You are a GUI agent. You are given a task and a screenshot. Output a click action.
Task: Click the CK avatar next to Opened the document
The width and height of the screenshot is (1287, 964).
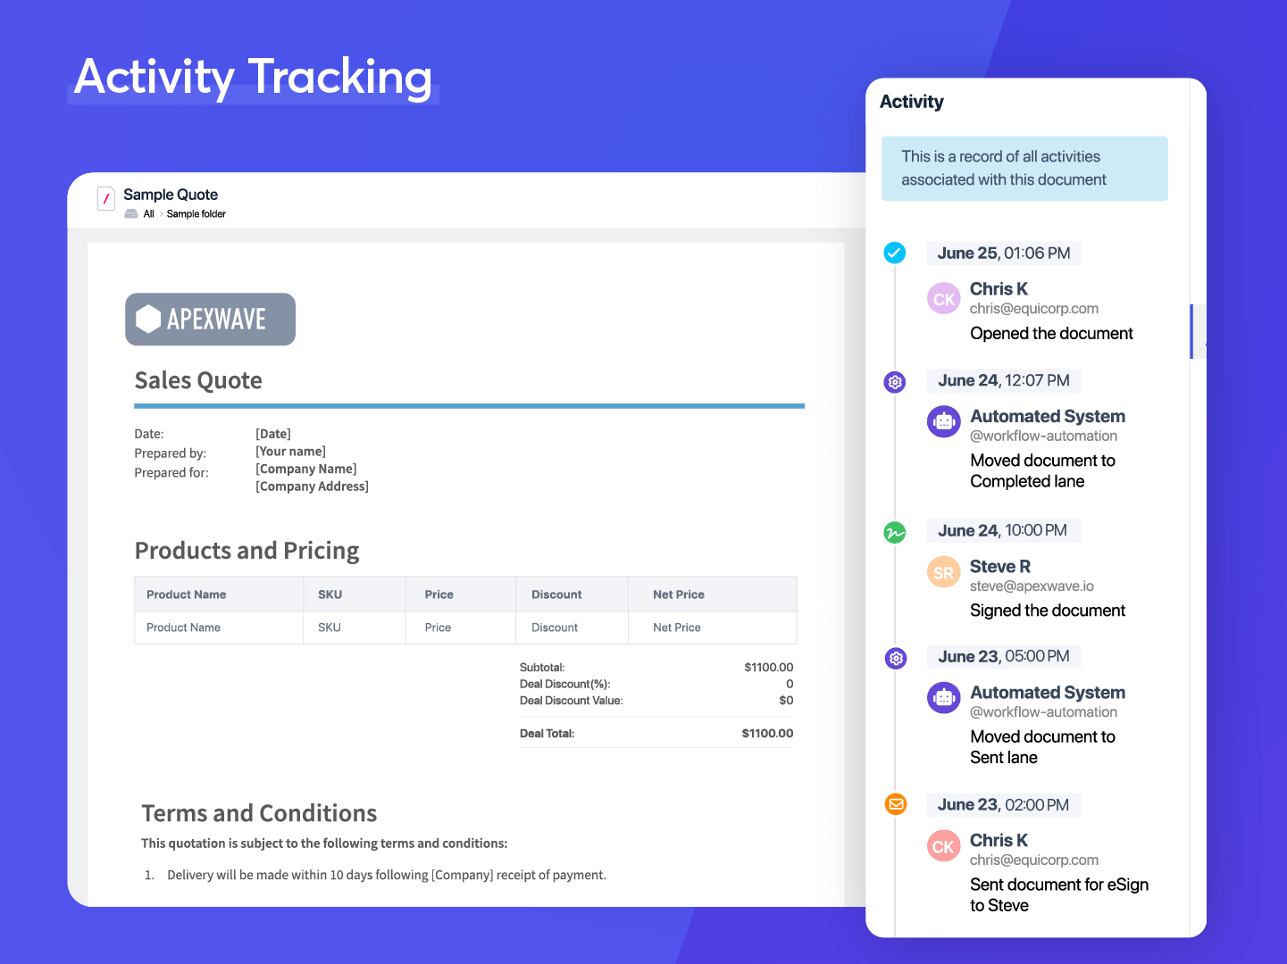click(944, 299)
